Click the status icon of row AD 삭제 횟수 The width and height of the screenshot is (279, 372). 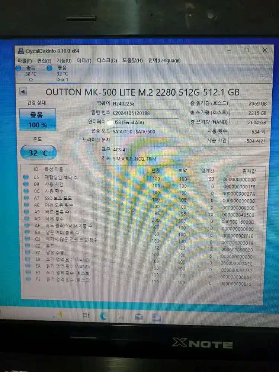pyautogui.click(x=27, y=218)
